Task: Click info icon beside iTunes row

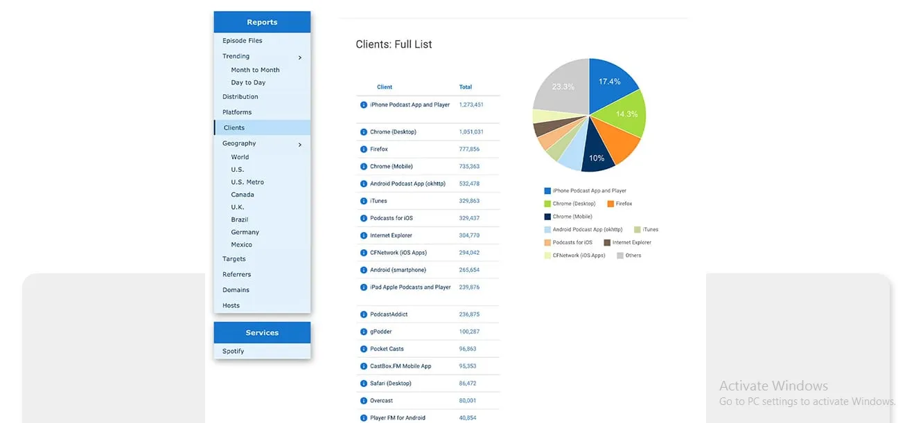Action: point(364,201)
